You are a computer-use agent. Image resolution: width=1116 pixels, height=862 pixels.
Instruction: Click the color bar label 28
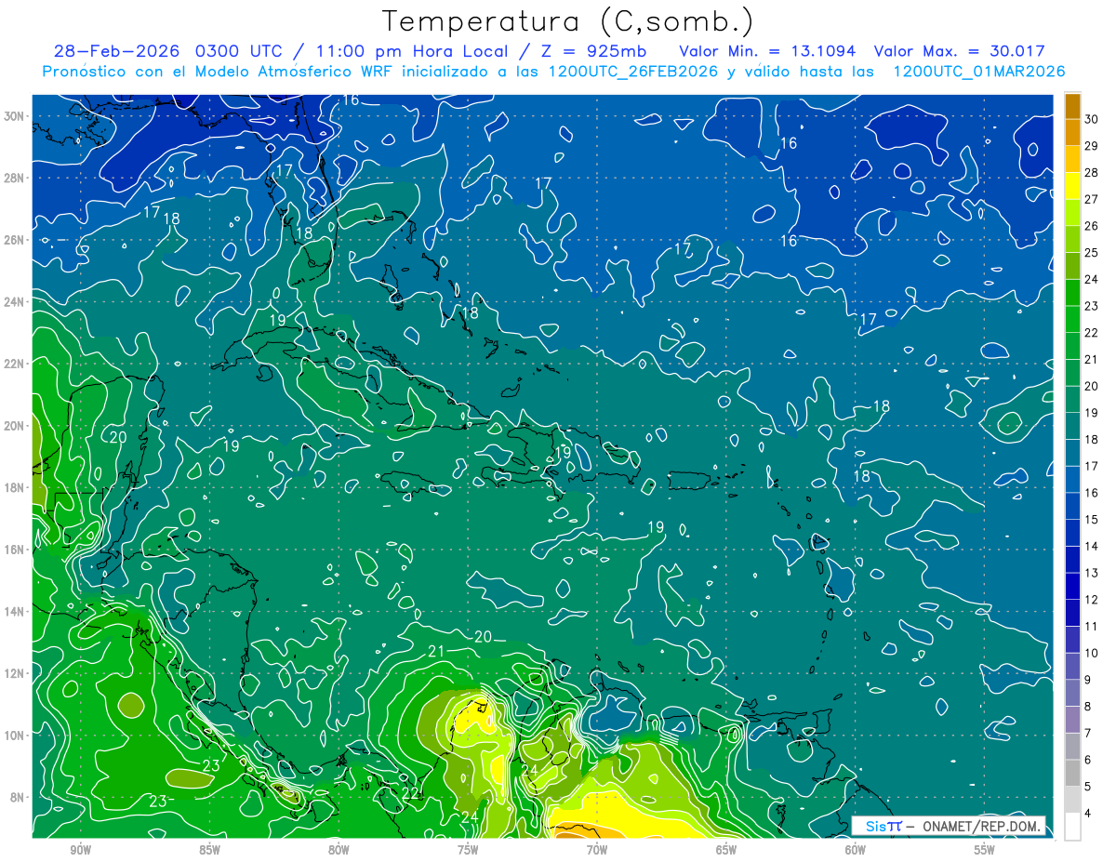click(x=1092, y=173)
